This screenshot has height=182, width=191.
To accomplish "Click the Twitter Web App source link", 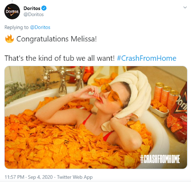I will point(75,177).
